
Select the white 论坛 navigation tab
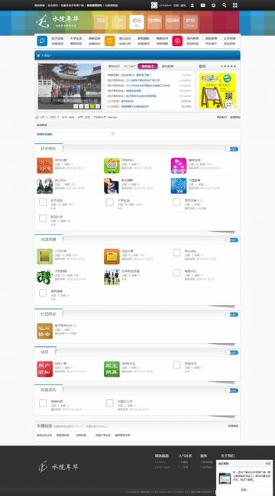[x=137, y=22]
